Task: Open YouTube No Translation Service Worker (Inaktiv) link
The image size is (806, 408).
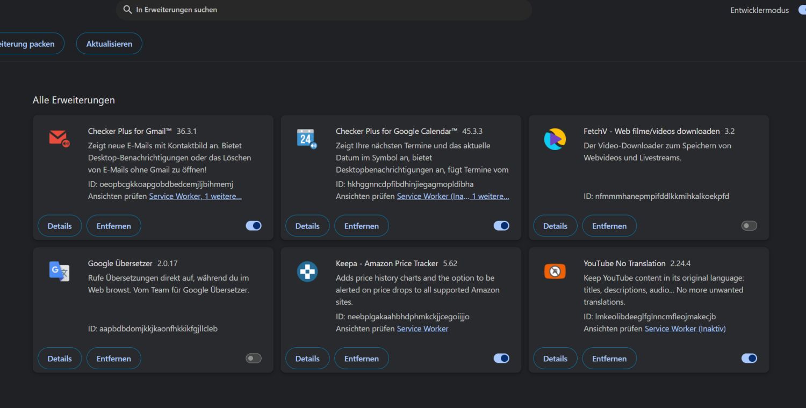Action: click(685, 328)
